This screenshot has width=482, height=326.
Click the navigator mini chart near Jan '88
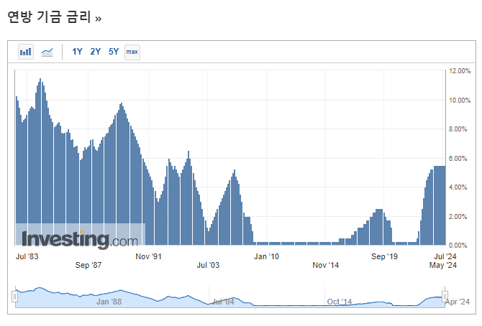click(109, 302)
